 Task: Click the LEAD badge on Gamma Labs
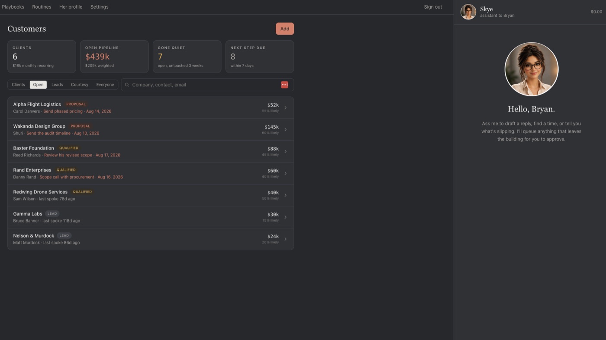(52, 214)
